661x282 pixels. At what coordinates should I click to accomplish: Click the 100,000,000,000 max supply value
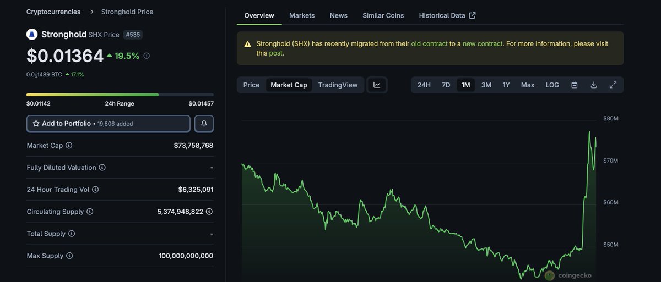(x=186, y=256)
